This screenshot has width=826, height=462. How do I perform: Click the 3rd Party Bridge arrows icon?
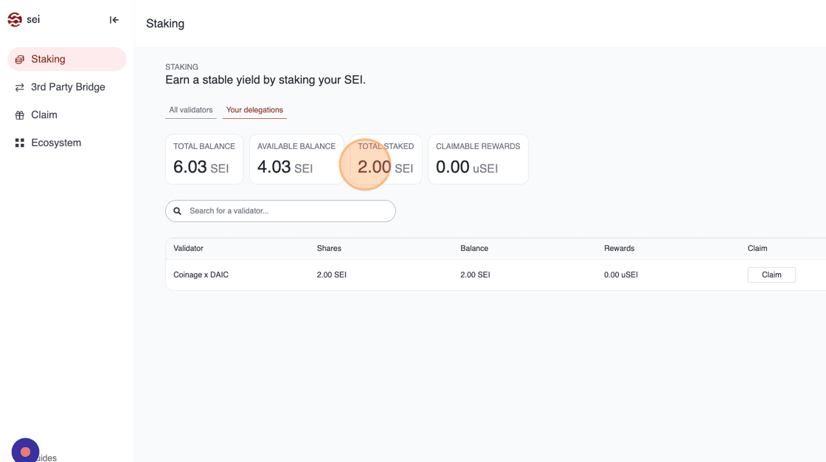20,87
